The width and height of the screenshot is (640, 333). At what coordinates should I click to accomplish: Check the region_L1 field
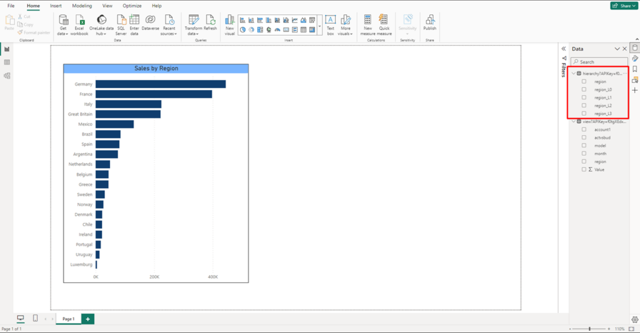tap(584, 97)
